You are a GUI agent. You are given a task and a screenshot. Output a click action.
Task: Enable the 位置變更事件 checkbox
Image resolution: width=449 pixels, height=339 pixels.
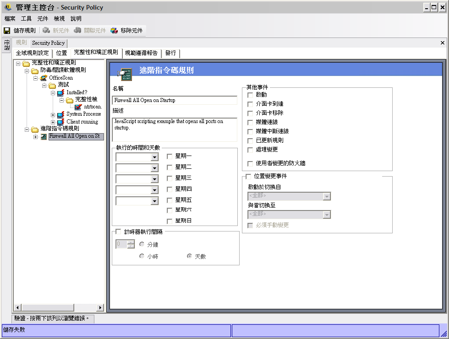pos(248,176)
